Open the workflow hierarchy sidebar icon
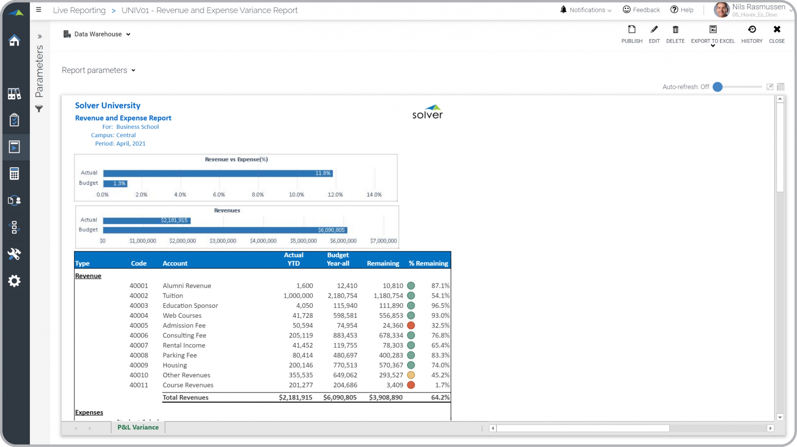This screenshot has width=797, height=447. pyautogui.click(x=14, y=227)
